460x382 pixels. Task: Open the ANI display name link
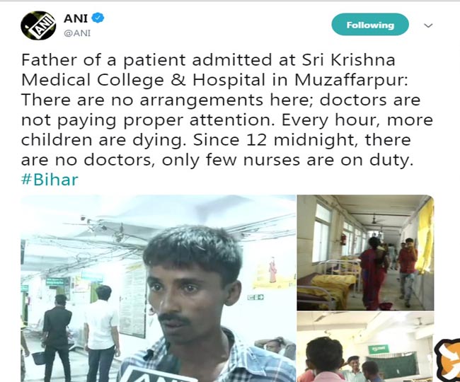(76, 18)
